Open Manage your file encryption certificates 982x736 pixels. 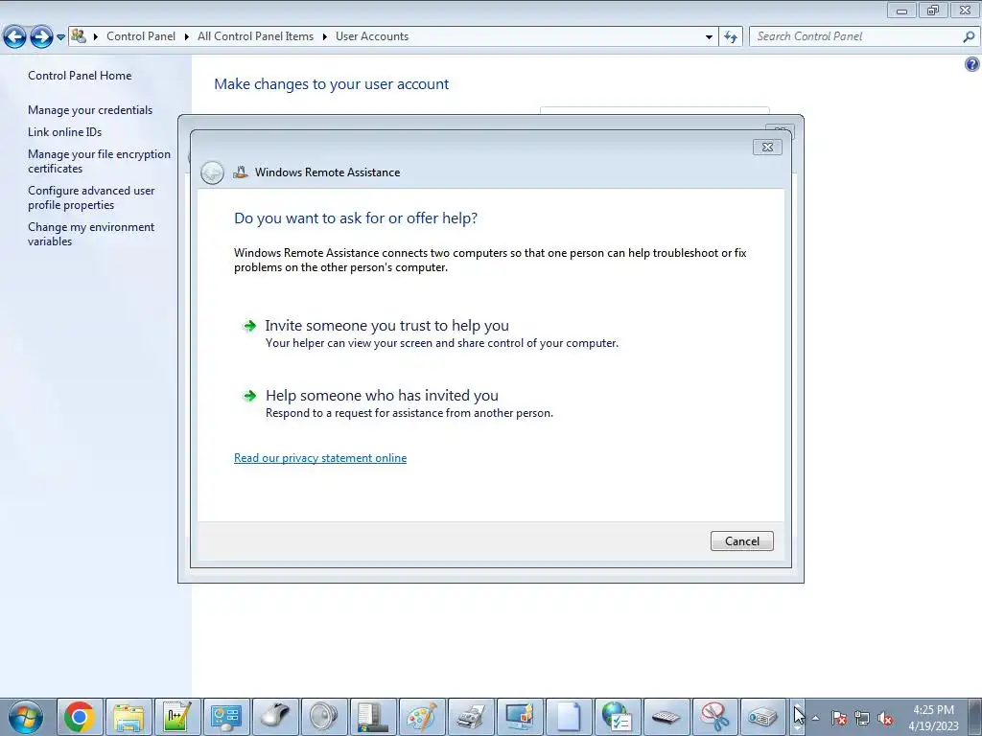pos(99,161)
